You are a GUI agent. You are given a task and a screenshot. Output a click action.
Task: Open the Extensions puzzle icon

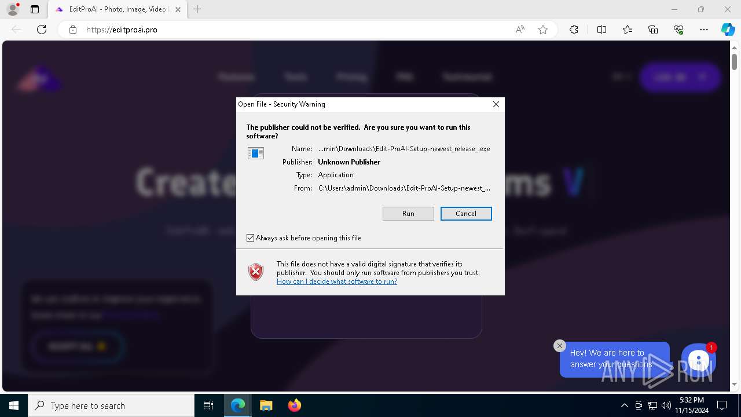pos(574,30)
